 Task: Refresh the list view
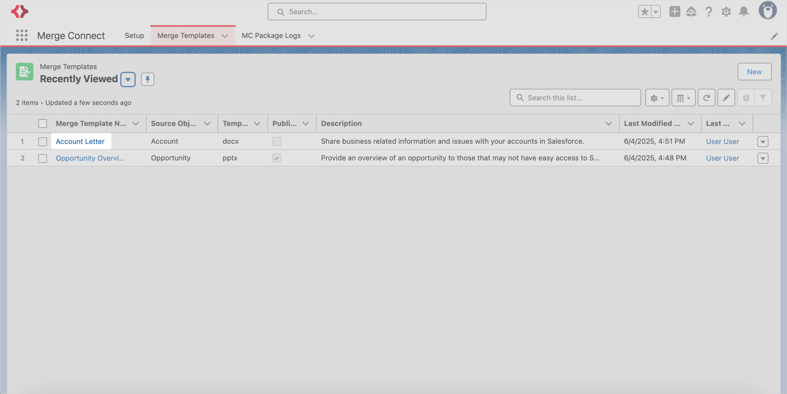point(706,97)
